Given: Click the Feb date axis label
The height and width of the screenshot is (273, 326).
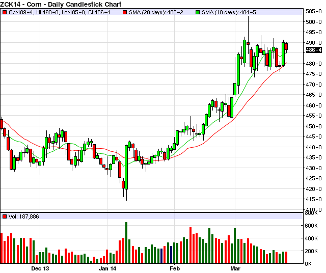Looking at the screenshot, I should pyautogui.click(x=175, y=268).
